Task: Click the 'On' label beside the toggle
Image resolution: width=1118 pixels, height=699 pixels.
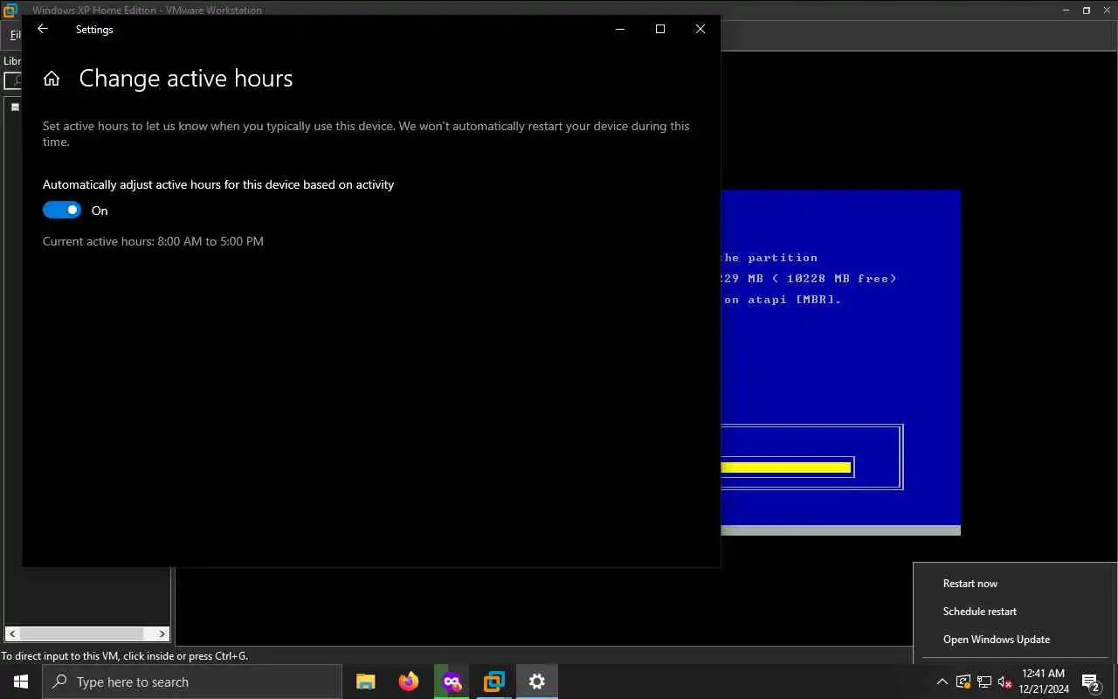Action: click(x=100, y=211)
